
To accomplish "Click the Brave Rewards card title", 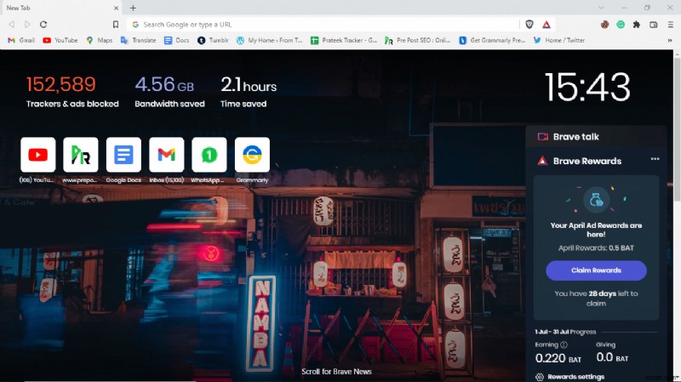I will point(587,161).
